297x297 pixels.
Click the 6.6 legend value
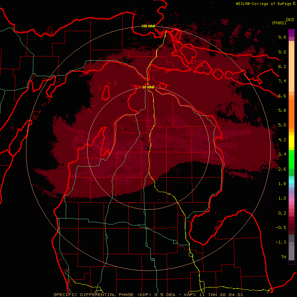pos(282,96)
